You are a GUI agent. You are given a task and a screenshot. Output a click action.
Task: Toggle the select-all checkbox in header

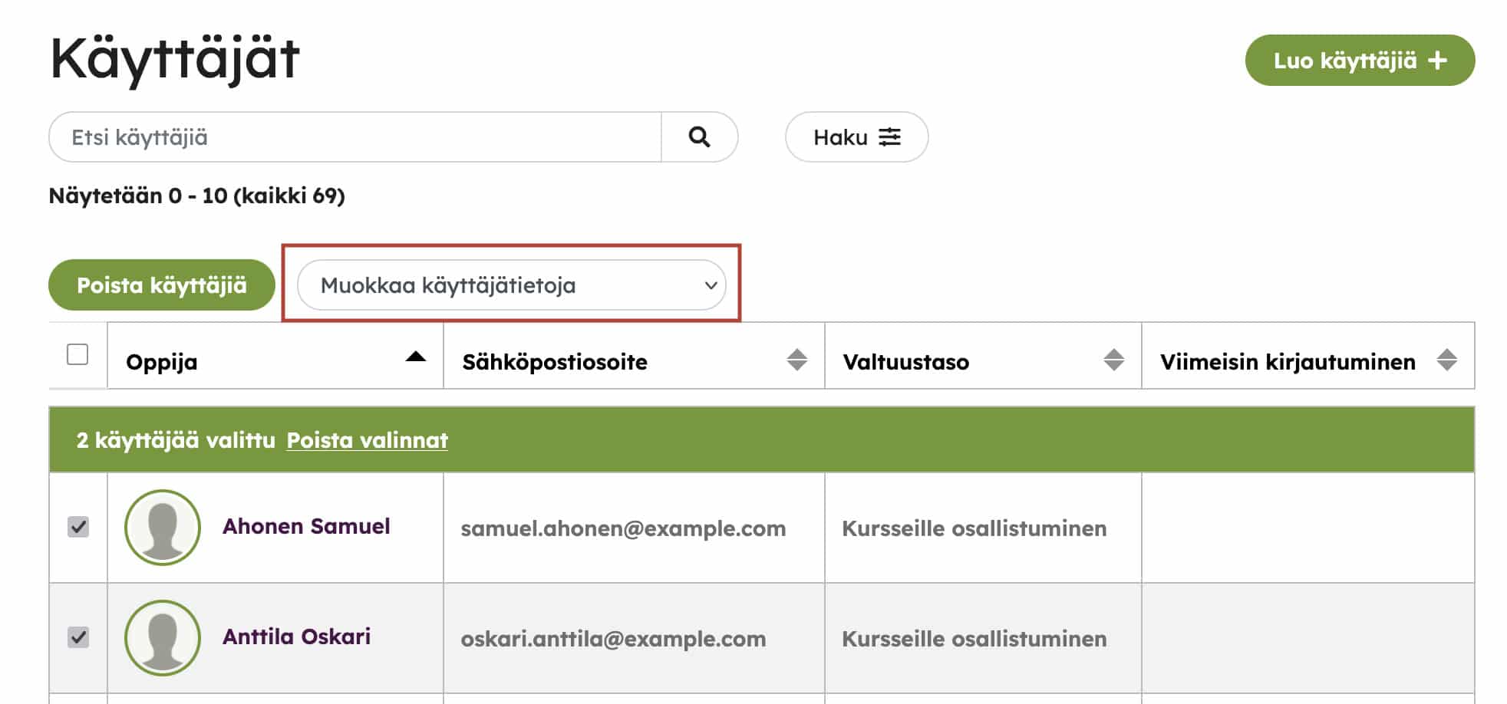(x=77, y=354)
